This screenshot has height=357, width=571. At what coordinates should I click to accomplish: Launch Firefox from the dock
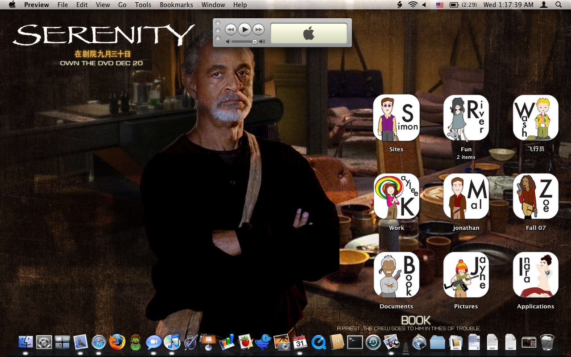pos(117,342)
